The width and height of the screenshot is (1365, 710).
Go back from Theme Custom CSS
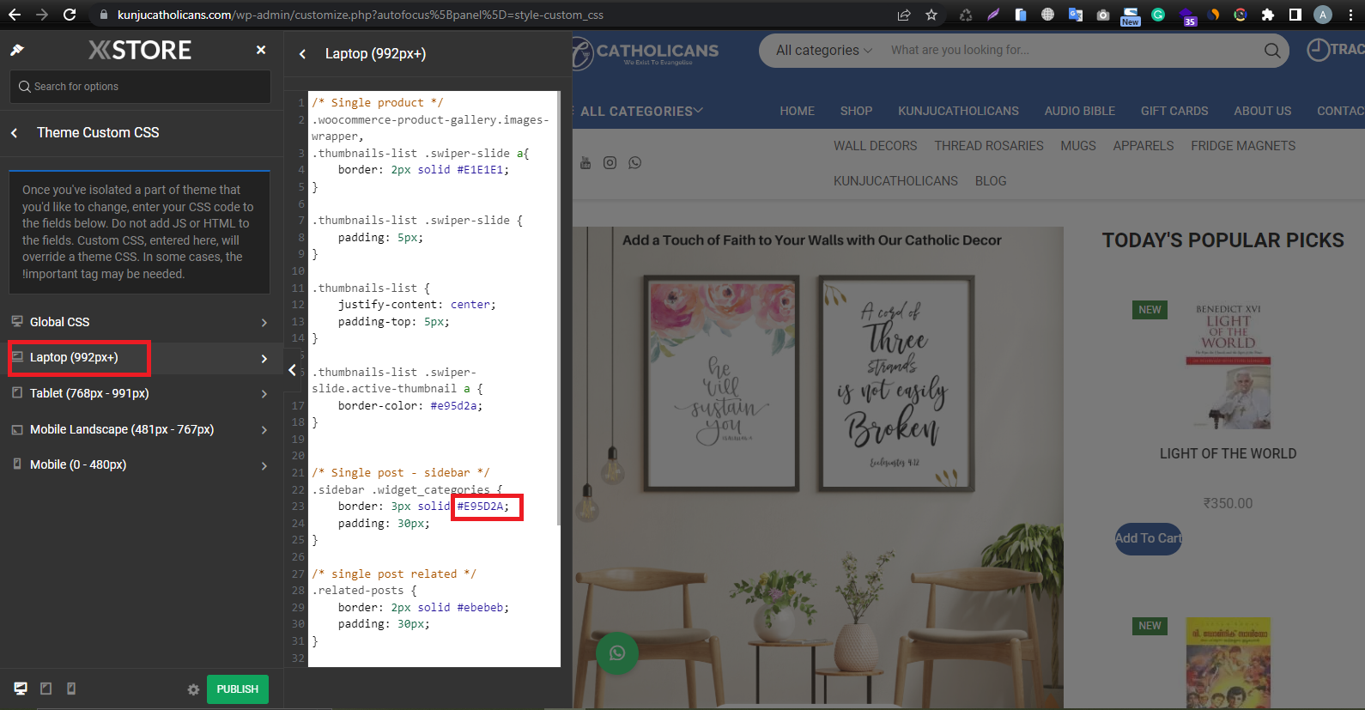[15, 133]
